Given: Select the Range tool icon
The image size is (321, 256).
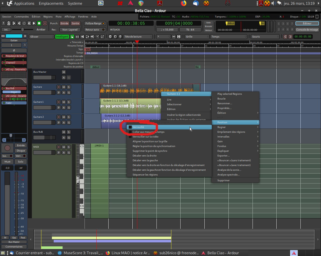Looking at the screenshot, I should click(x=77, y=36).
